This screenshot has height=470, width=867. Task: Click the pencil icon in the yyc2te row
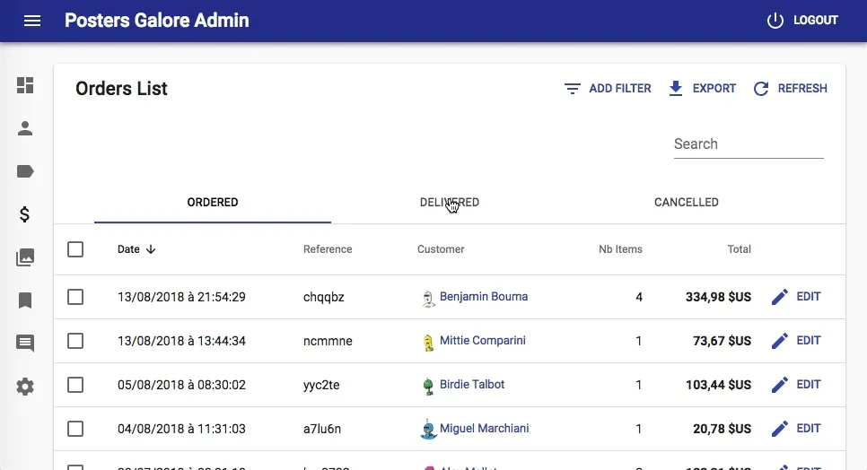[x=780, y=385]
